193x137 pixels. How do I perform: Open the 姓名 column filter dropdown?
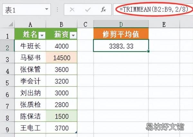(42, 35)
